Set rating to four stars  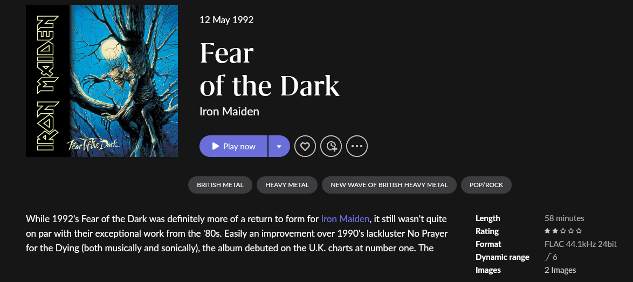571,231
